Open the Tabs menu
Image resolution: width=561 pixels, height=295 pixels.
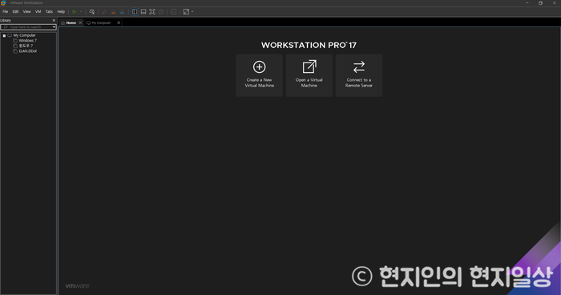pyautogui.click(x=49, y=11)
